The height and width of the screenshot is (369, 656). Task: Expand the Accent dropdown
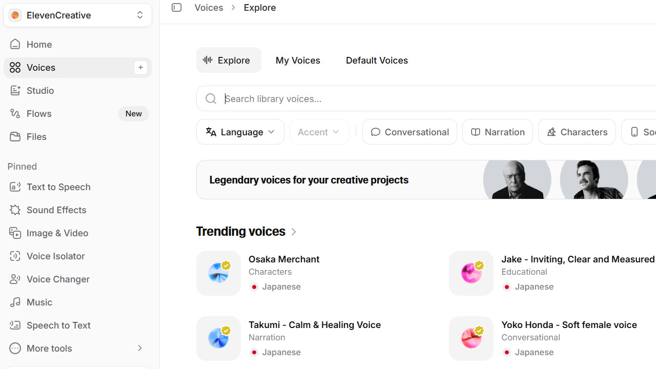pyautogui.click(x=318, y=132)
